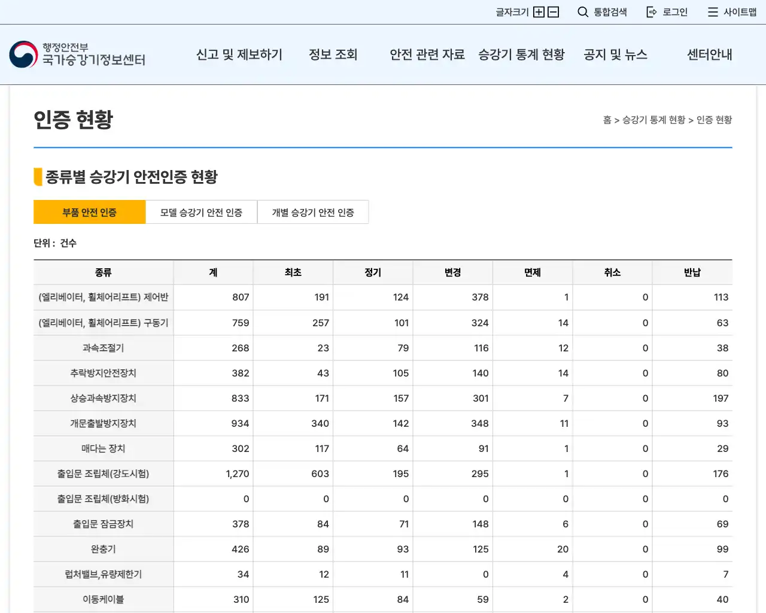The width and height of the screenshot is (766, 613).
Task: Select the 과속조절기 row label
Action: pos(104,348)
